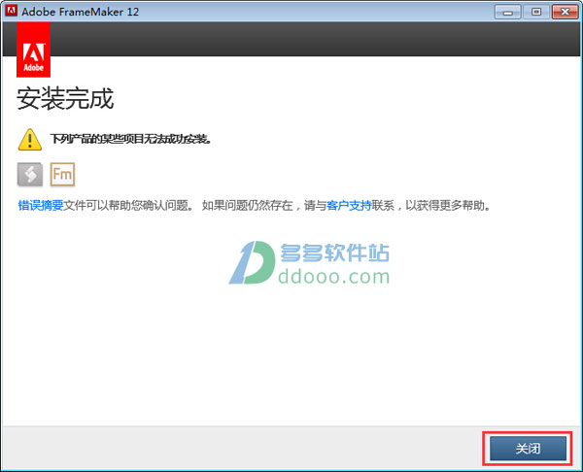Click the Adobe title bar icon

pos(11,11)
